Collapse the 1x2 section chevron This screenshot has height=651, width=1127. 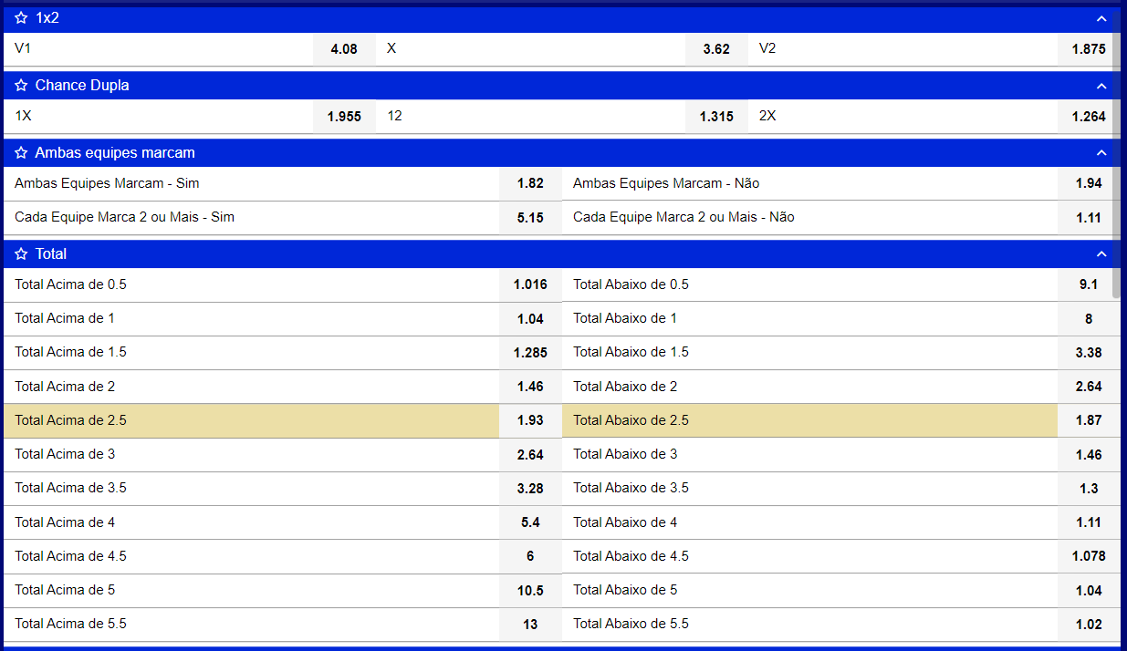click(x=1101, y=18)
